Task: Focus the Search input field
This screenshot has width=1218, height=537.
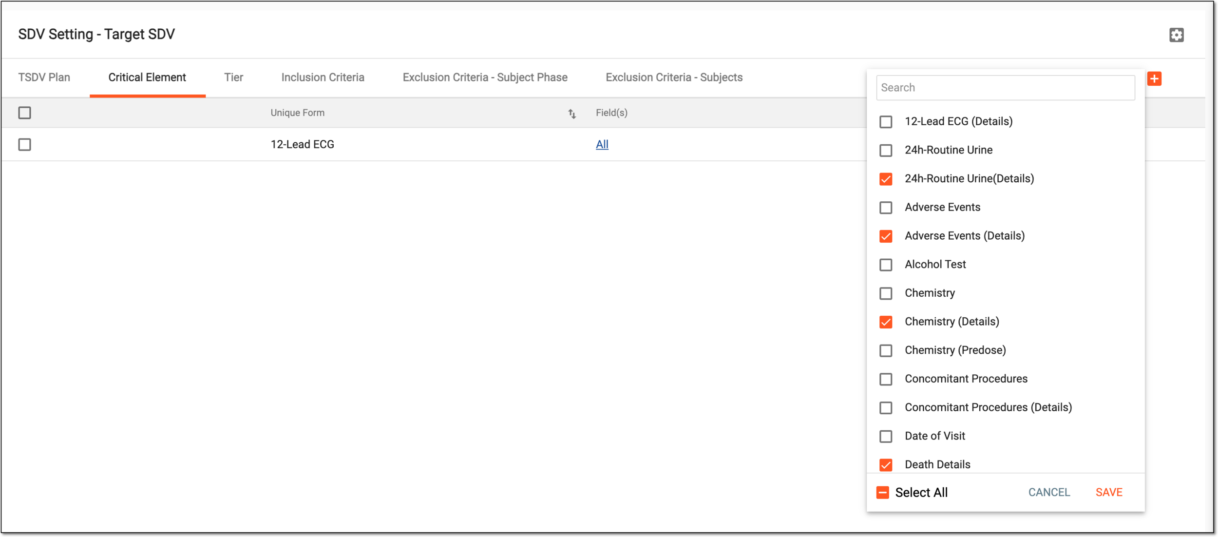Action: (1005, 88)
